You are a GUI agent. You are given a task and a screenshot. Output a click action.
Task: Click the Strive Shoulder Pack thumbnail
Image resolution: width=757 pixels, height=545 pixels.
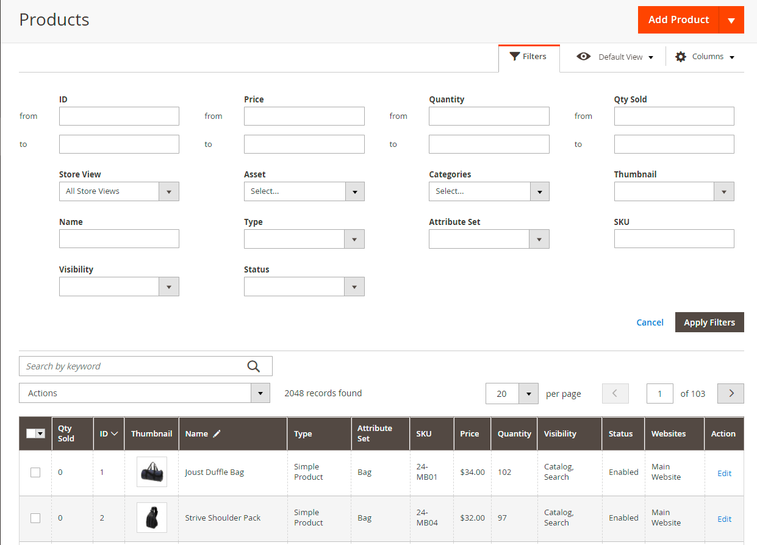(152, 518)
